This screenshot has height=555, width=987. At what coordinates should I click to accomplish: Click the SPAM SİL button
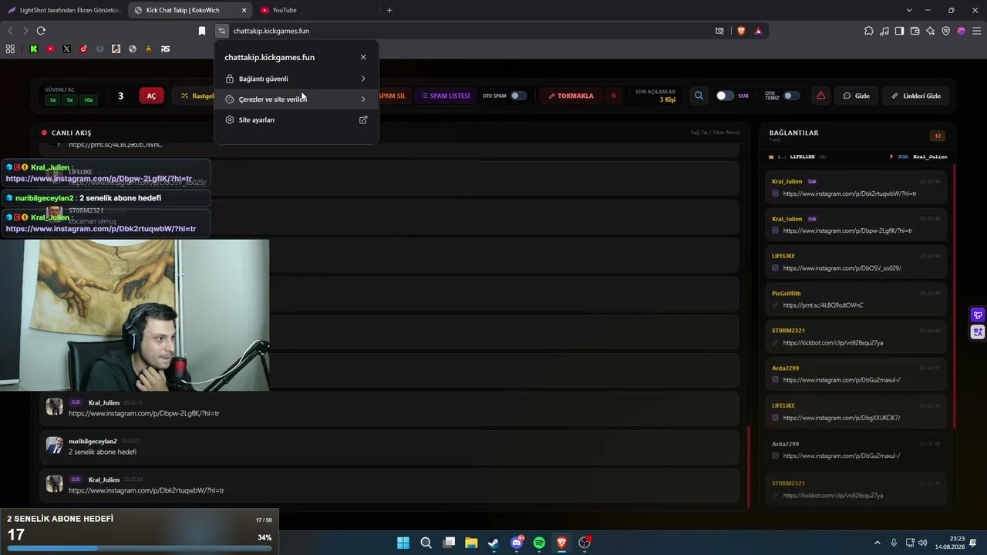tap(391, 96)
